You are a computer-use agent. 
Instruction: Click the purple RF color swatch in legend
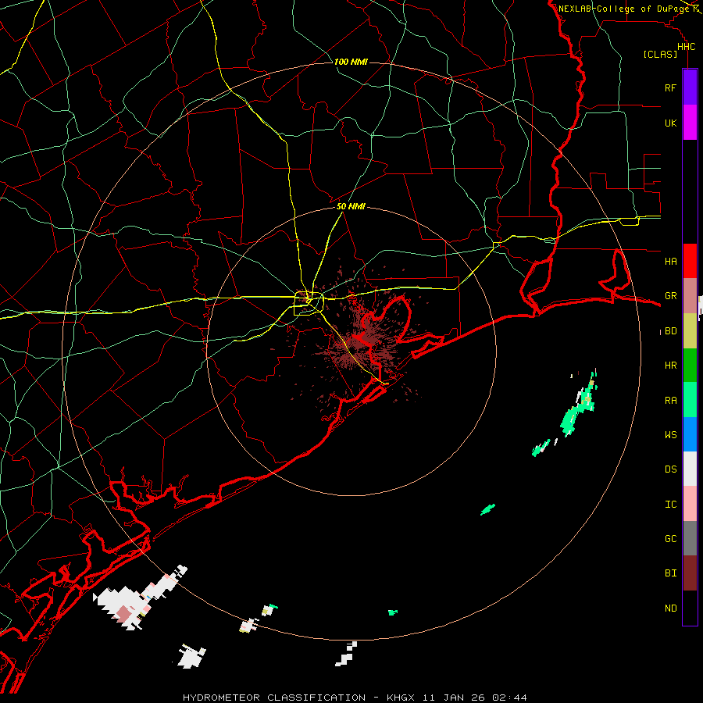[690, 87]
